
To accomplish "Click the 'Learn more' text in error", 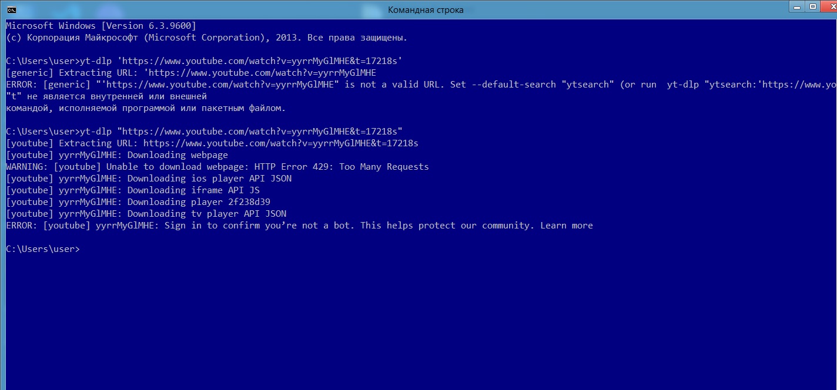I will tap(567, 226).
